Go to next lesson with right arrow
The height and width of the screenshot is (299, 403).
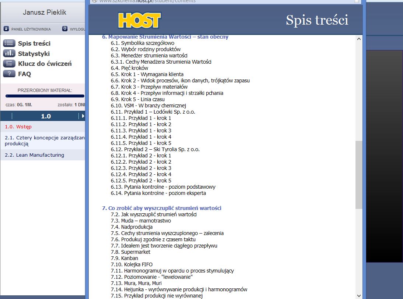tap(83, 116)
